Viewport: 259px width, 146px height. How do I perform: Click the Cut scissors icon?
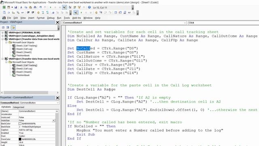[x=21, y=7]
